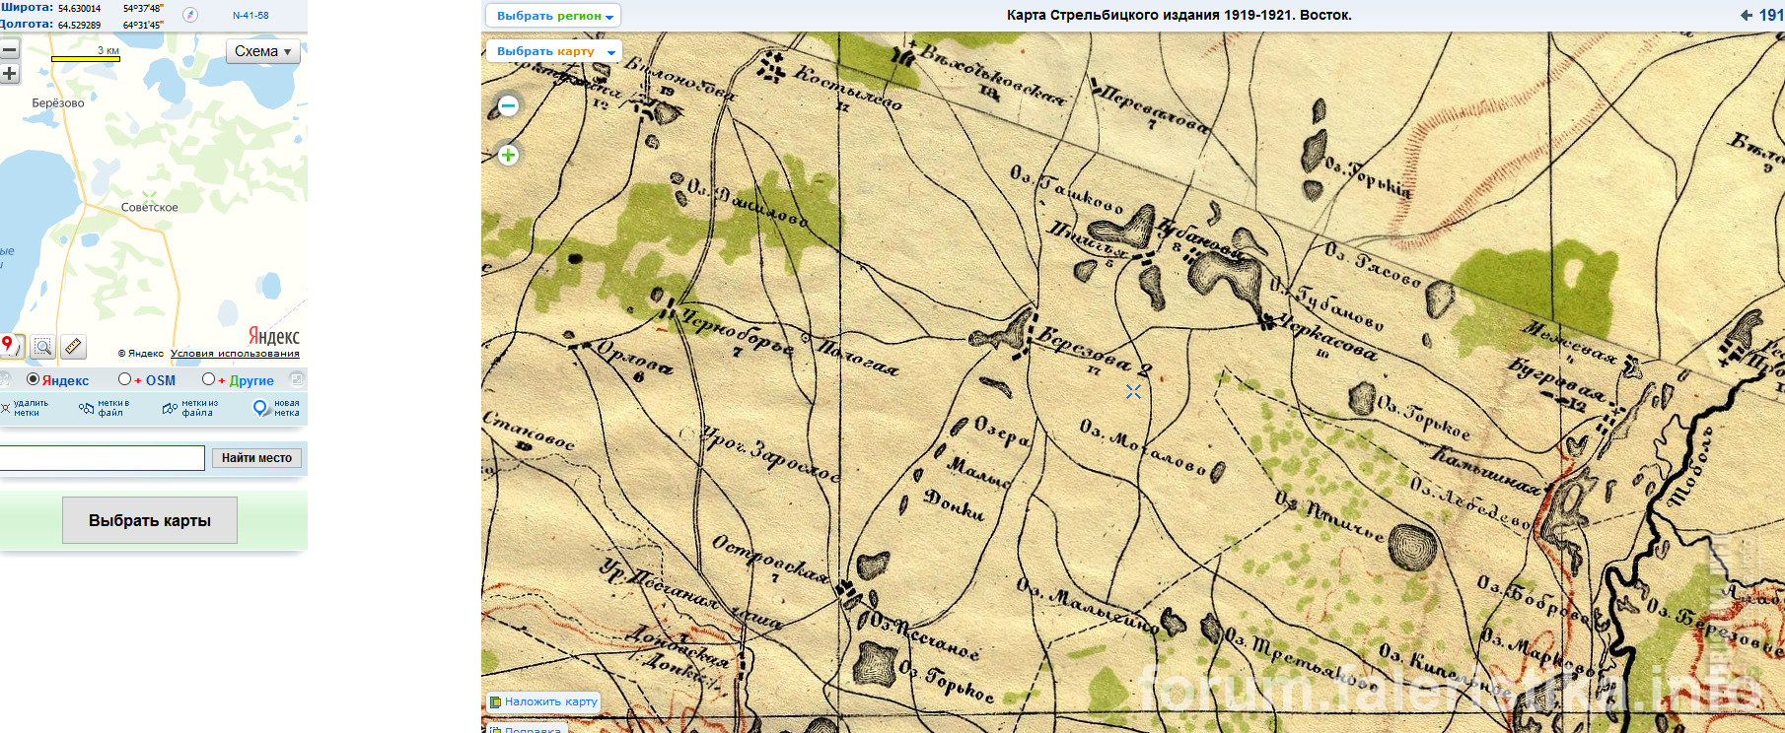Click the longitude value 64.529289
The height and width of the screenshot is (733, 1785).
(x=79, y=25)
